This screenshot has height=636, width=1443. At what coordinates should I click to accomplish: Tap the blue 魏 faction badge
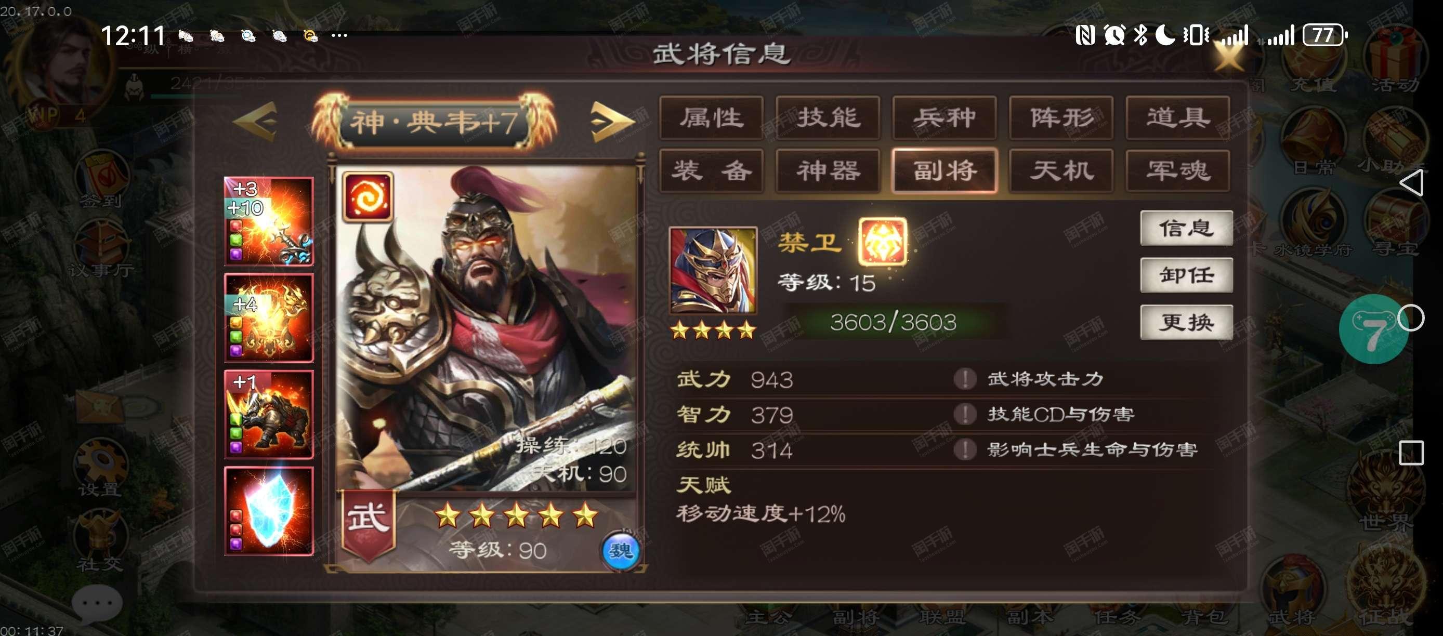point(620,551)
